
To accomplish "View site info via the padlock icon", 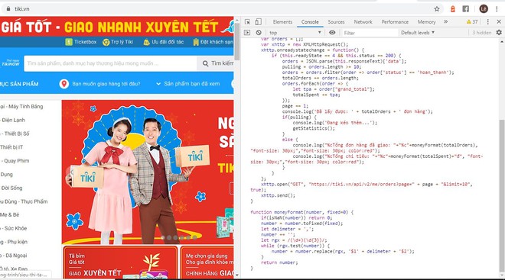I will point(8,9).
